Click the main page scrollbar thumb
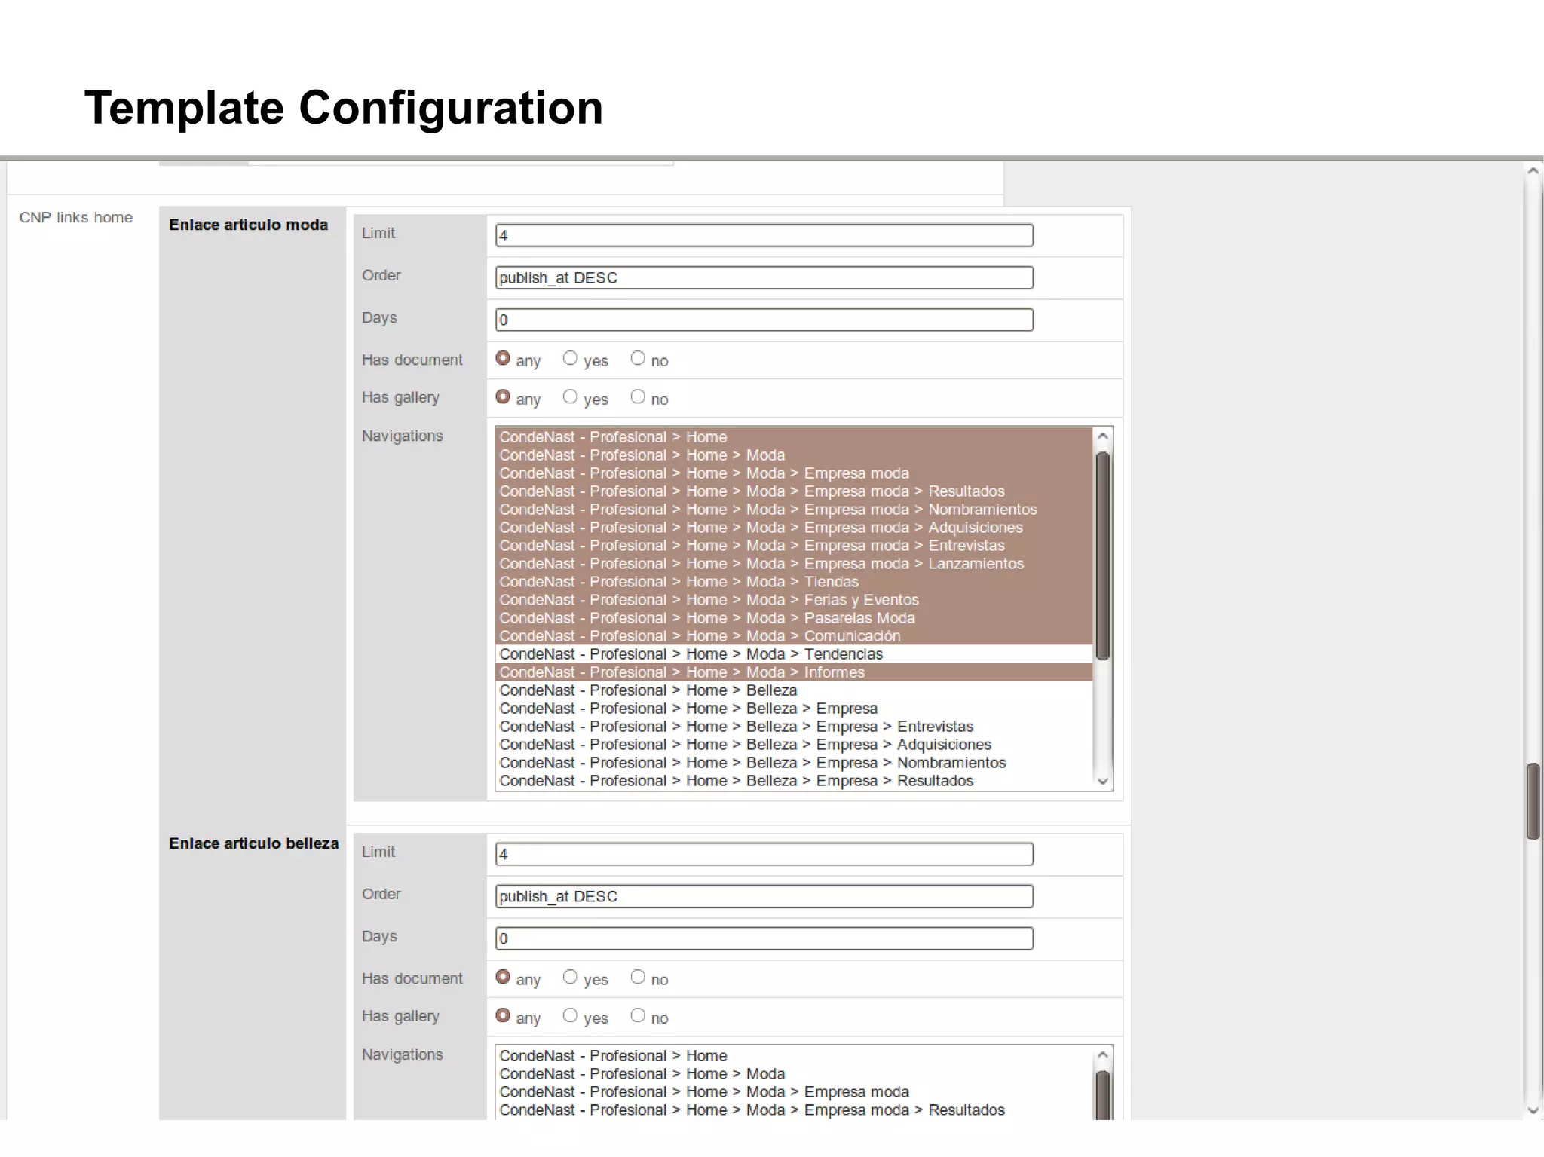This screenshot has height=1157, width=1544. pos(1533,801)
